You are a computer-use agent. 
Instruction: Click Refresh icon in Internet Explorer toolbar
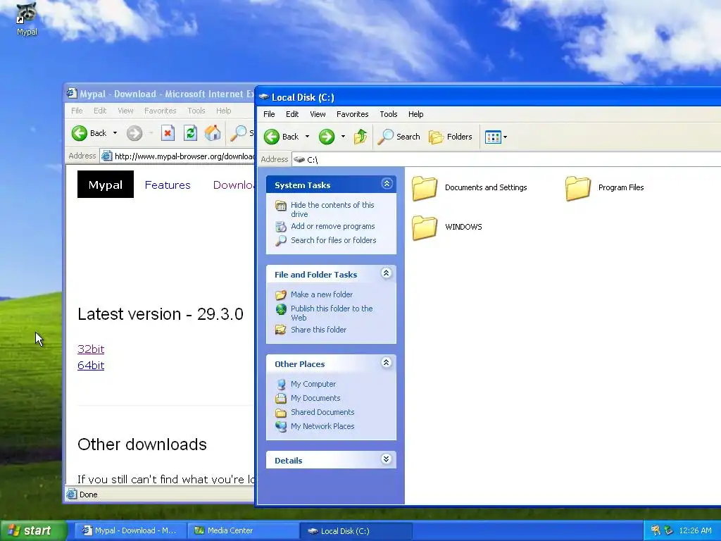coord(190,133)
